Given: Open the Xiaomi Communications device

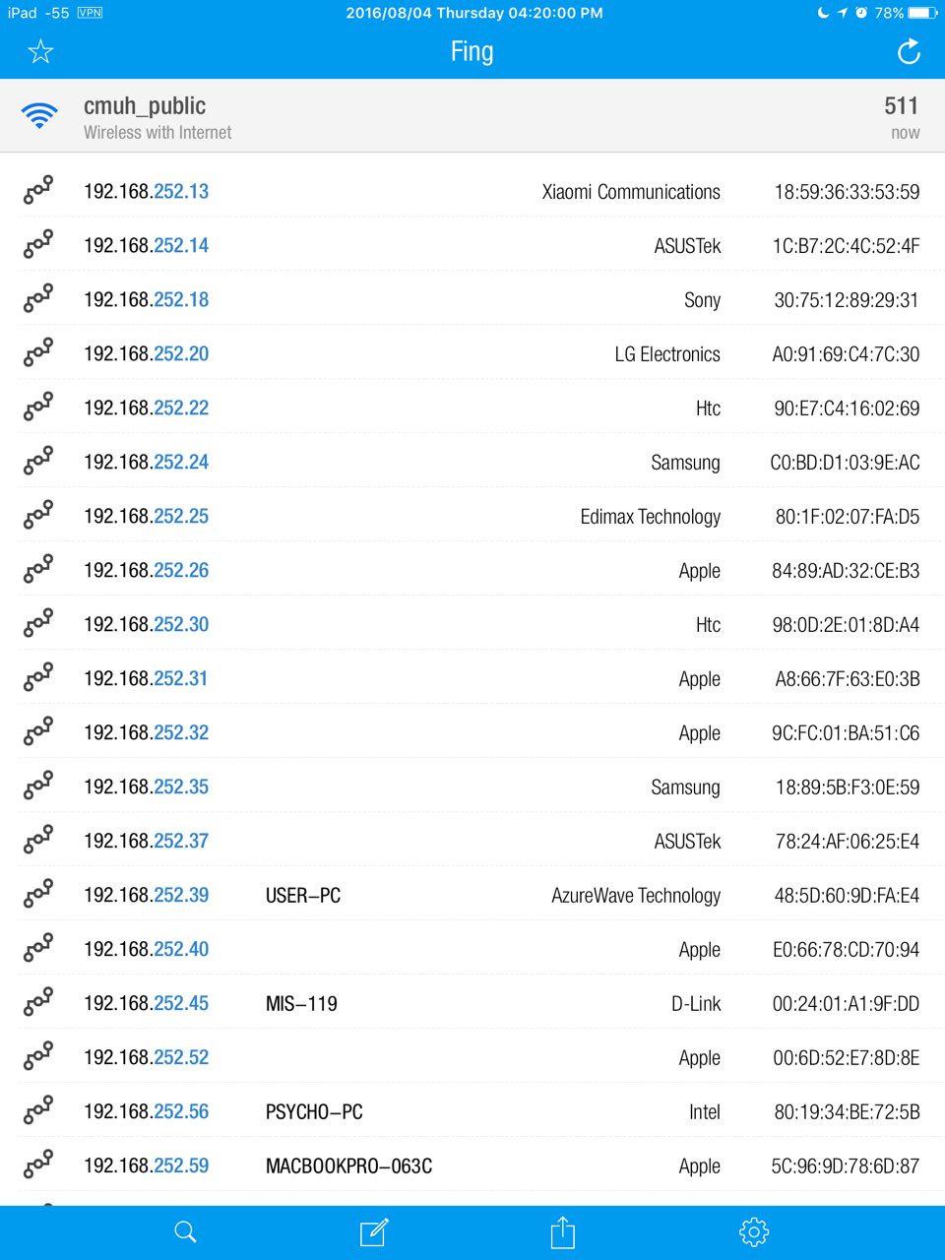Looking at the screenshot, I should pos(631,192).
